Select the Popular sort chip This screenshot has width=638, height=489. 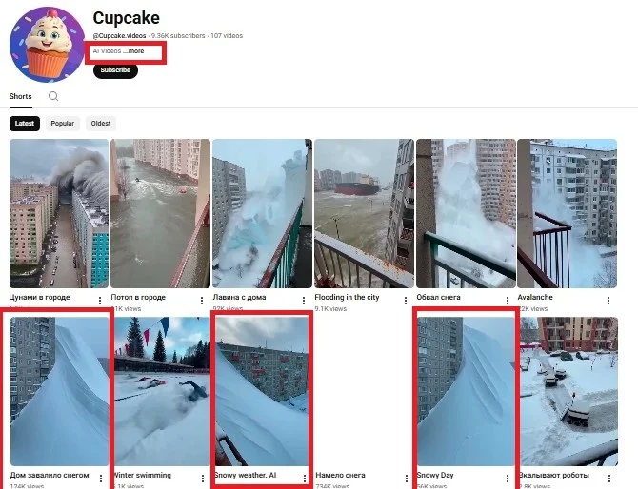(62, 123)
